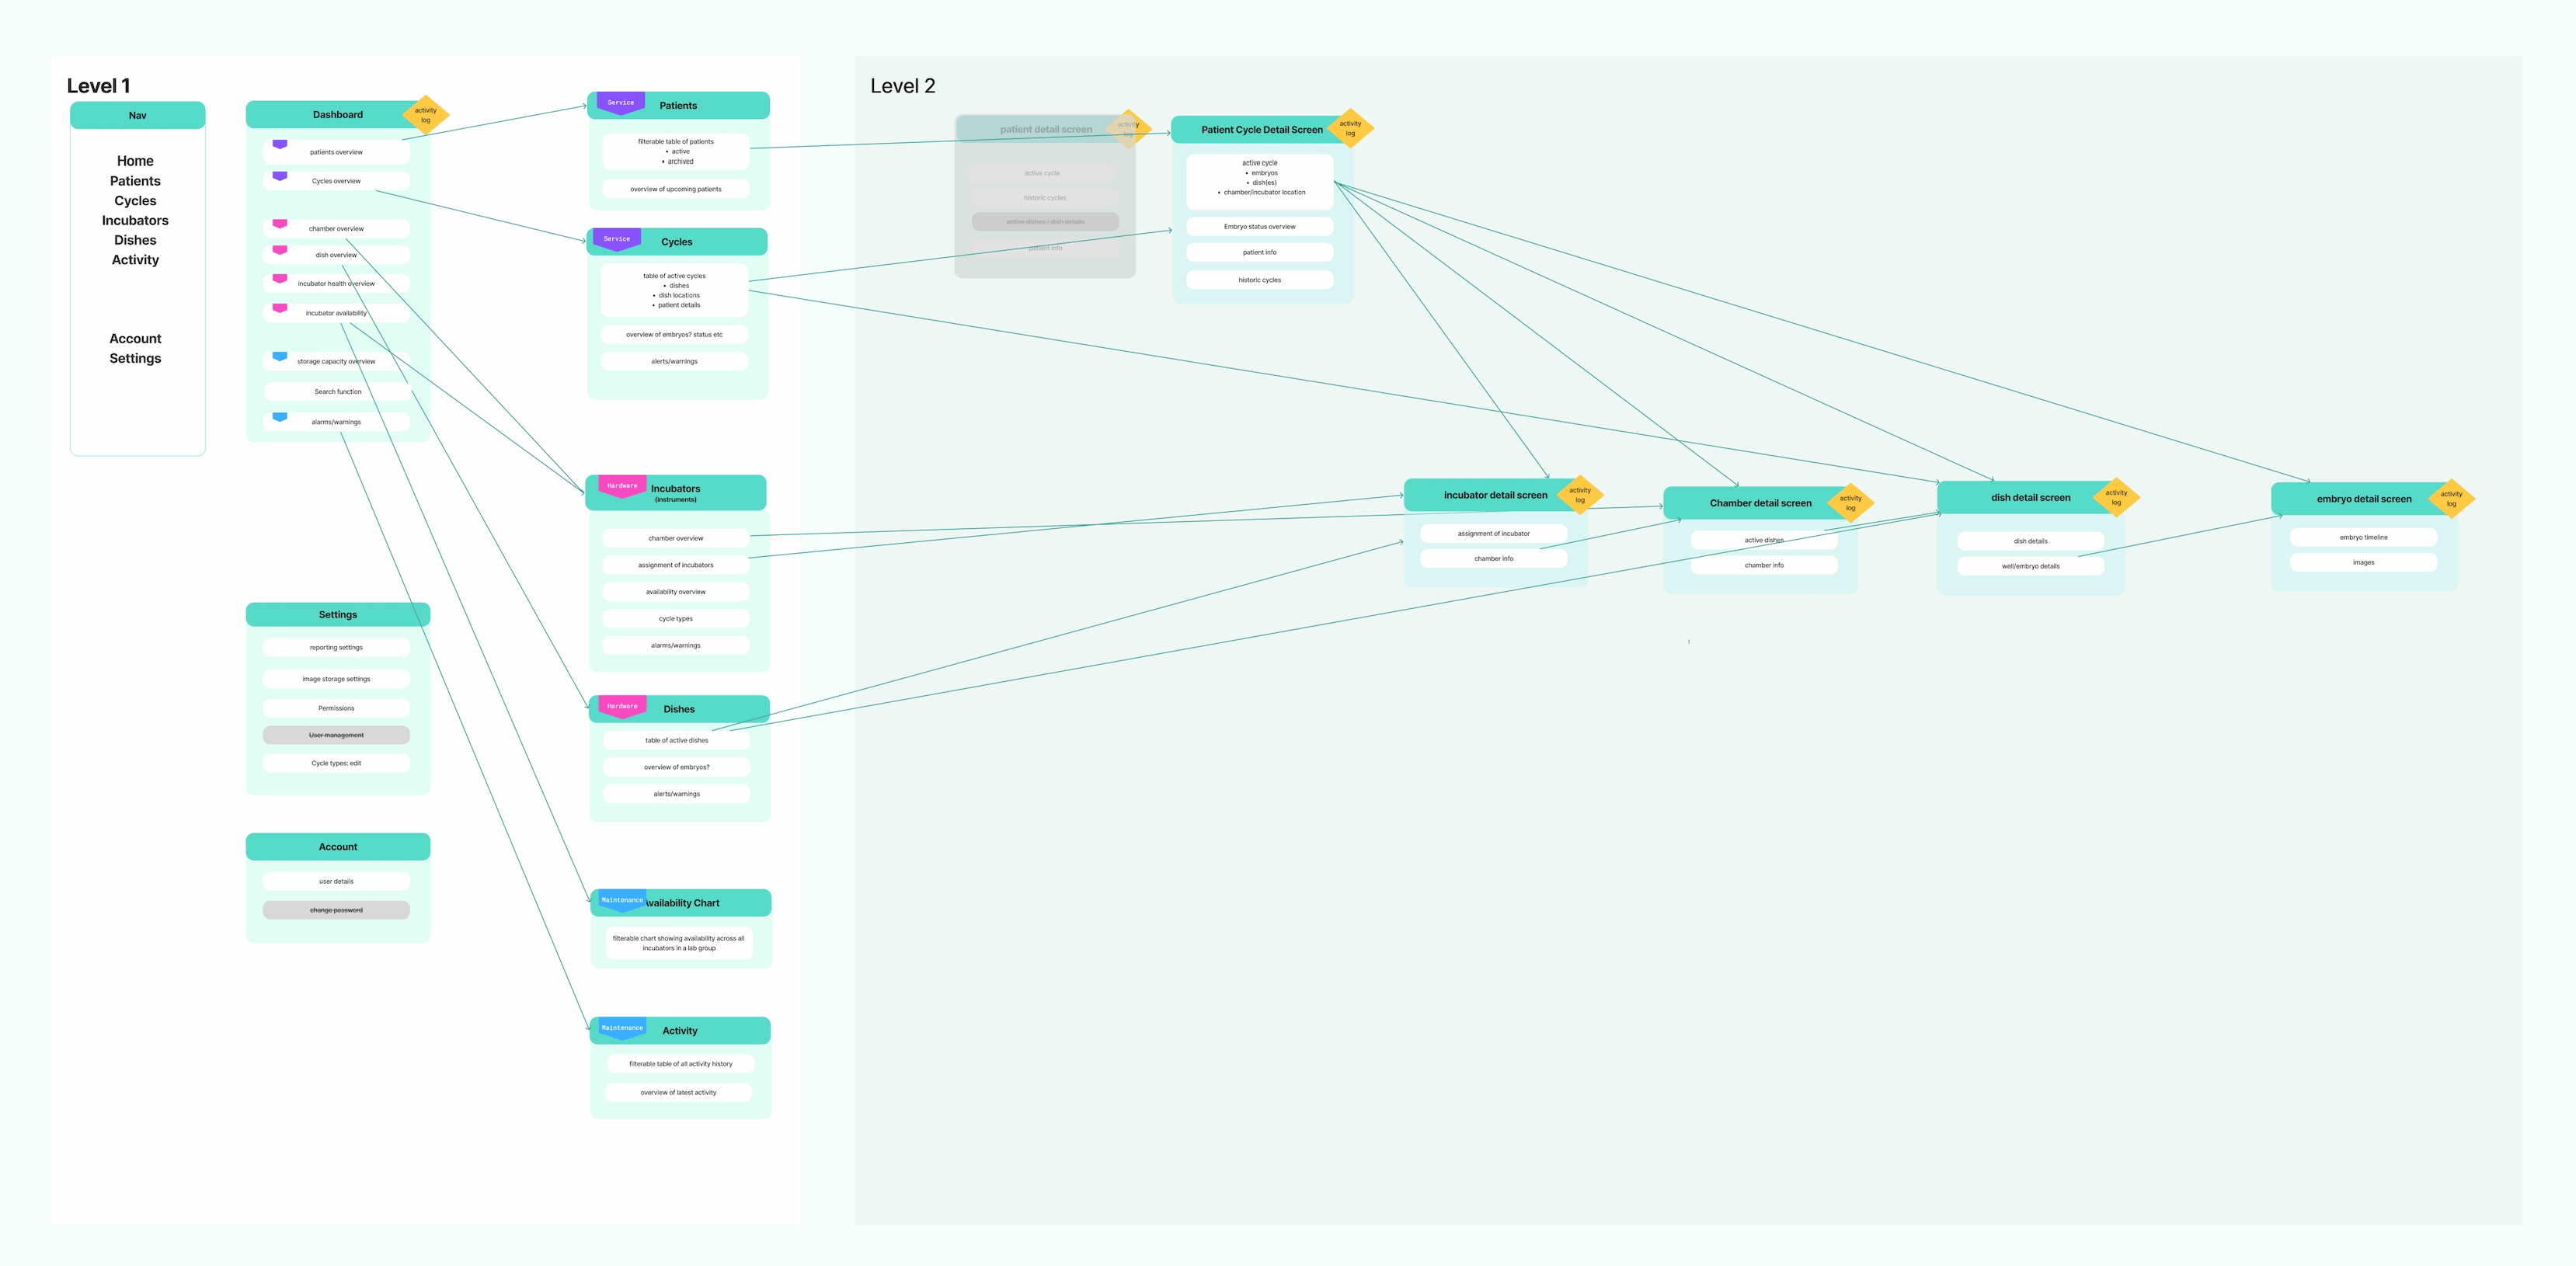2576x1266 pixels.
Task: Click the Search function item in Dashboard
Action: click(x=337, y=392)
